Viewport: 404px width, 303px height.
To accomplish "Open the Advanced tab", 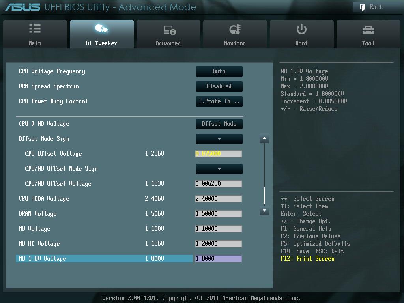I will tap(168, 34).
